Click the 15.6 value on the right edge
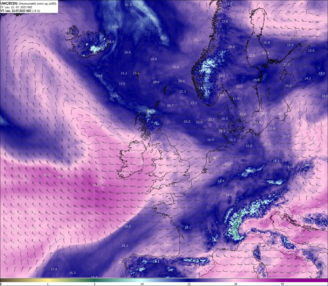Screen dimensions: 328x286 pyautogui.click(x=311, y=51)
